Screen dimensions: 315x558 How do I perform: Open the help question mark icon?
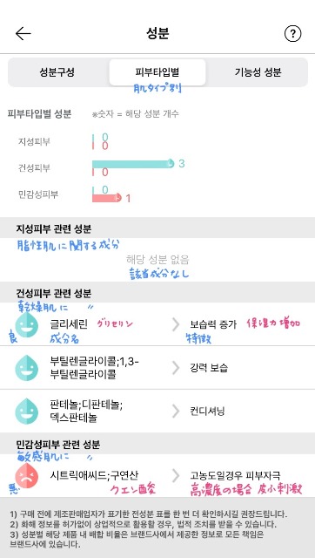click(292, 34)
